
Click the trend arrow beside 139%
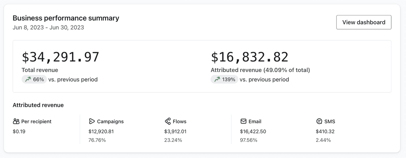[217, 79]
